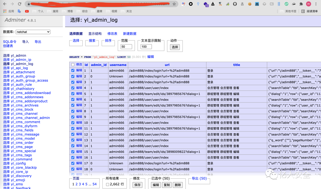Uncheck the checkbox for row id 15
The image size is (321, 189).
(73, 152)
